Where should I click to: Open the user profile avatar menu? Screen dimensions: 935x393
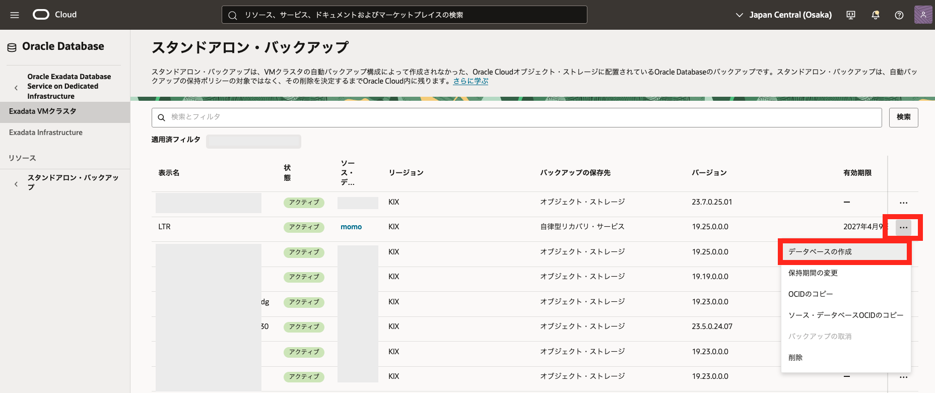click(x=923, y=15)
